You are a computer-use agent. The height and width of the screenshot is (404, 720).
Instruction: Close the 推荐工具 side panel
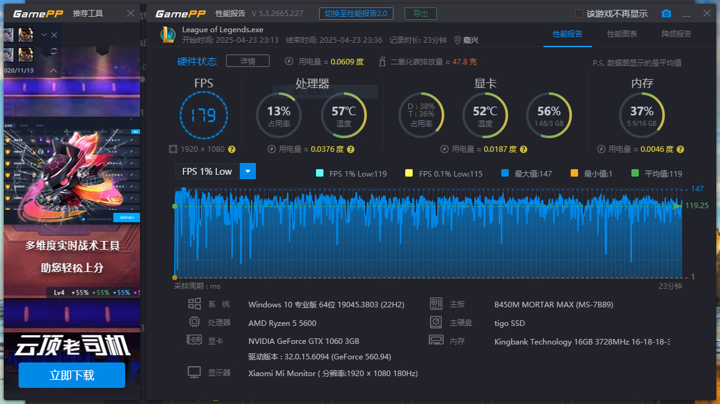[x=130, y=13]
